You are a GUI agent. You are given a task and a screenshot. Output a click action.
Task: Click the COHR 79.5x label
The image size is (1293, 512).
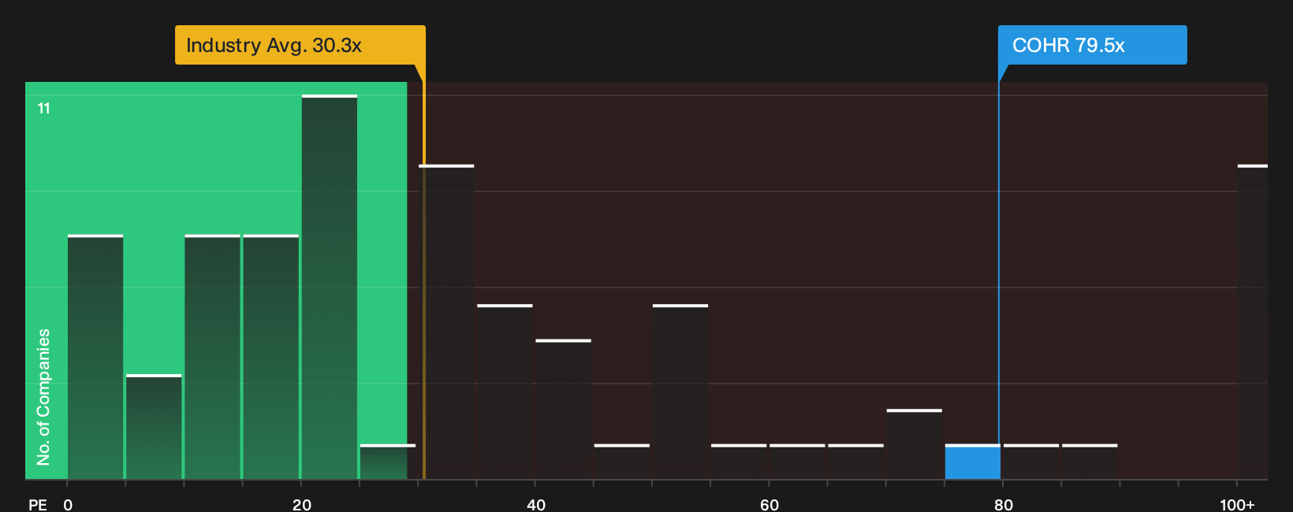pyautogui.click(x=1092, y=45)
